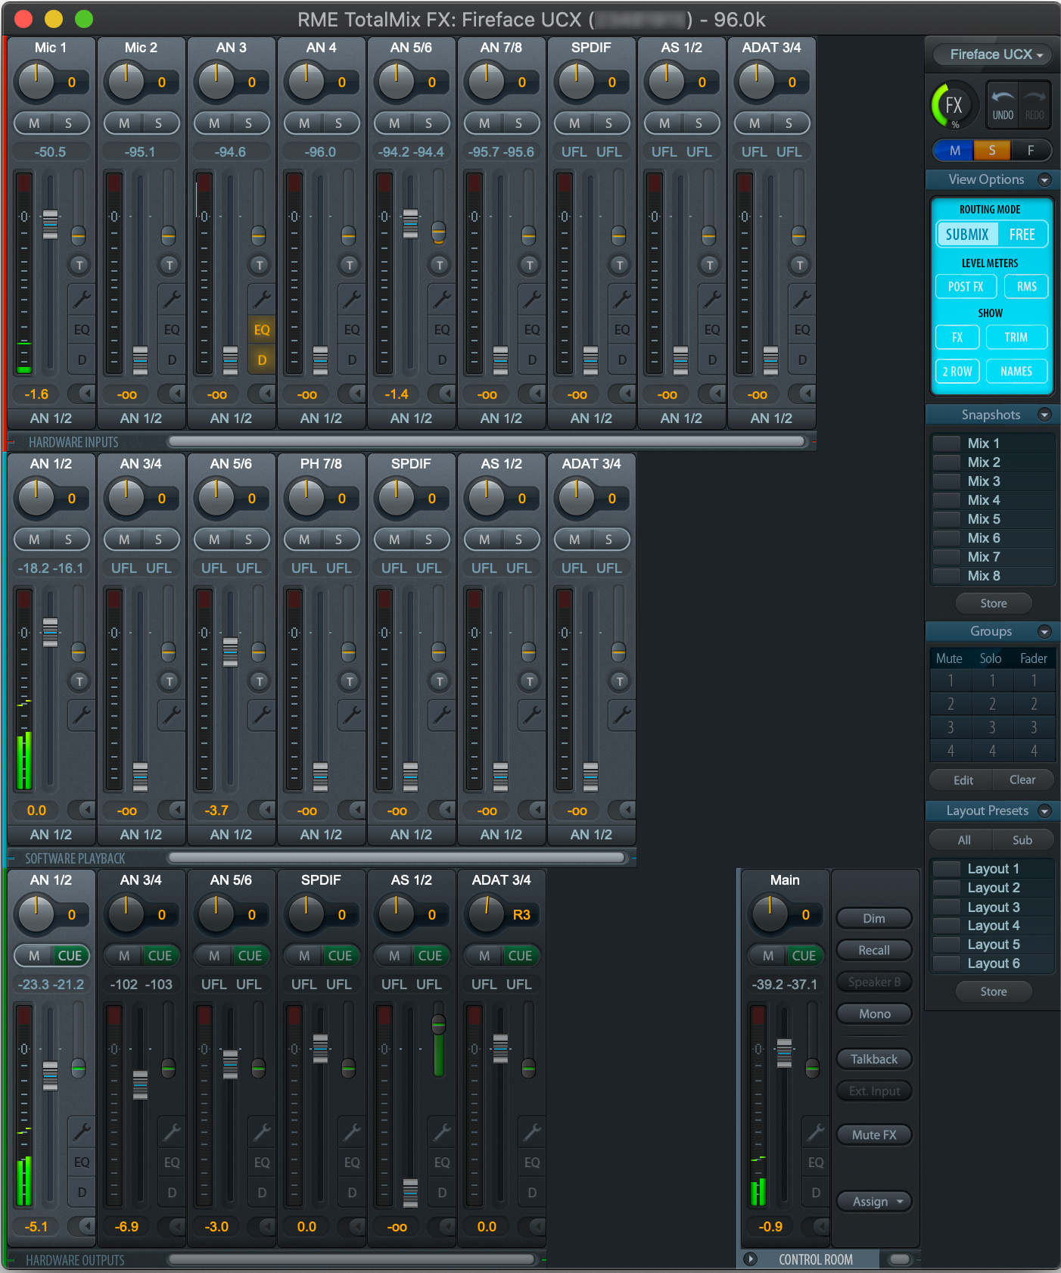Open EQ panel on AN 3 input channel
This screenshot has height=1273, width=1061.
[x=261, y=330]
